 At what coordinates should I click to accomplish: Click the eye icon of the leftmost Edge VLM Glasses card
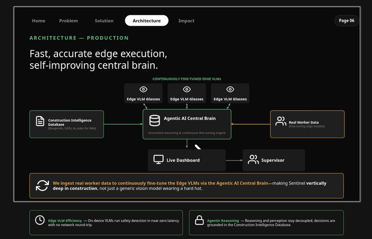(143, 90)
